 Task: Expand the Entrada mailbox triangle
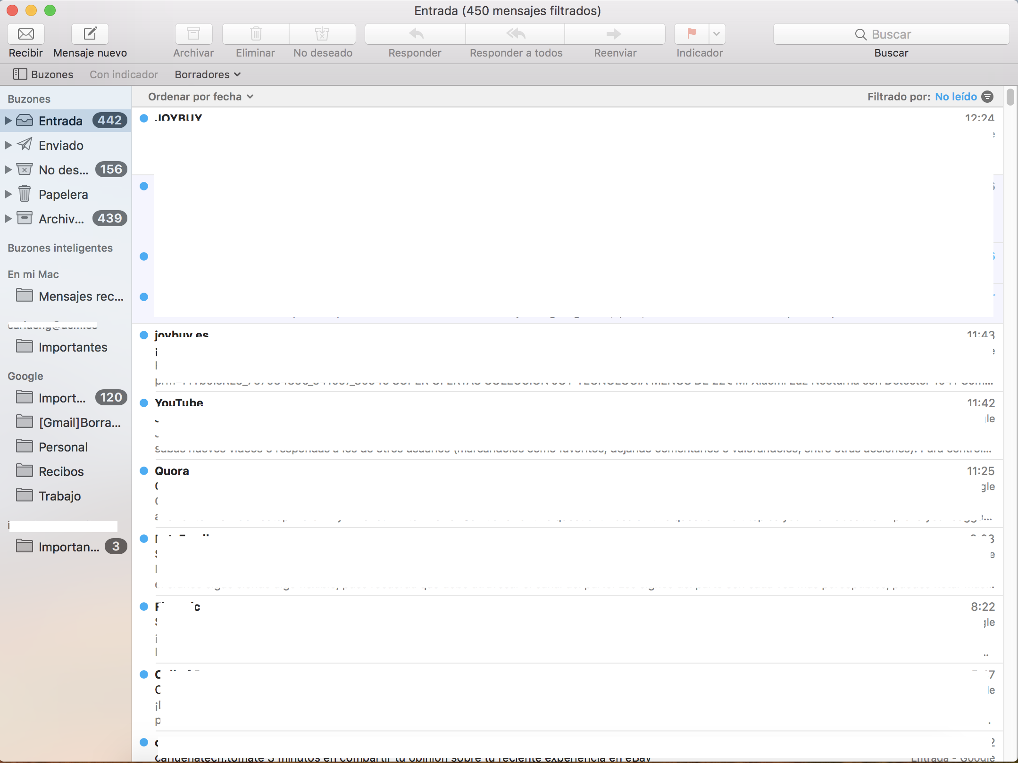point(8,121)
